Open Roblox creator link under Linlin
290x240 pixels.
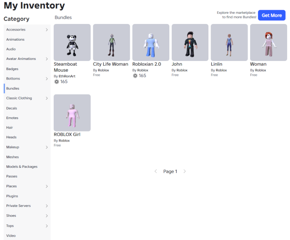(221, 70)
